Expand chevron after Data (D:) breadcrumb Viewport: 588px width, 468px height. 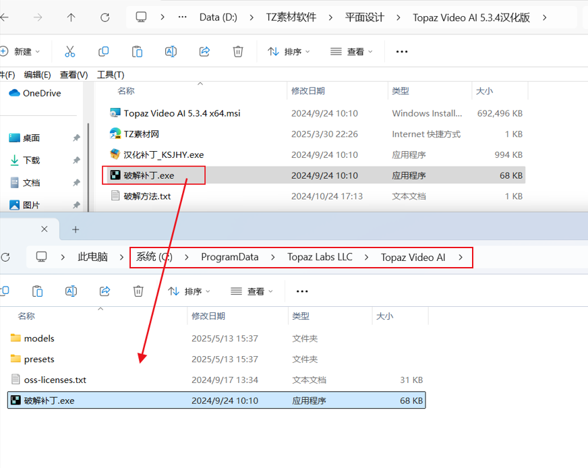(x=252, y=18)
